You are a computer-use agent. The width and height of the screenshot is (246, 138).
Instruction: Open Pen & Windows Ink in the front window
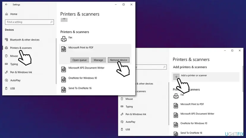21,72
